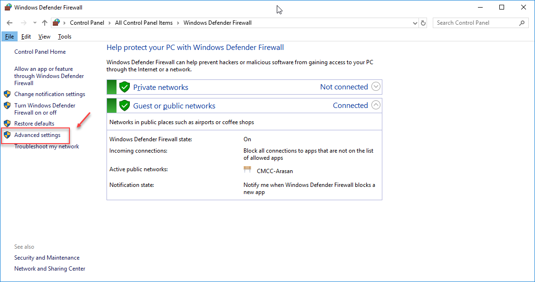Click the green shield beside Guest or public networks
Viewport: 535px width, 282px height.
pyautogui.click(x=125, y=106)
